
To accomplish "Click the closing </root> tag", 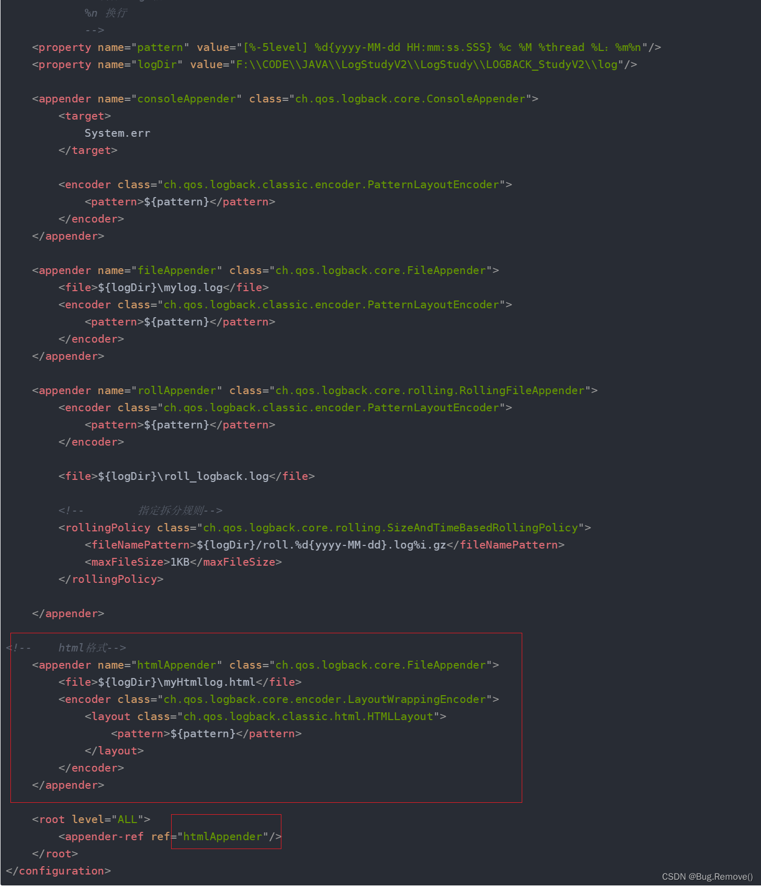I will coord(55,854).
